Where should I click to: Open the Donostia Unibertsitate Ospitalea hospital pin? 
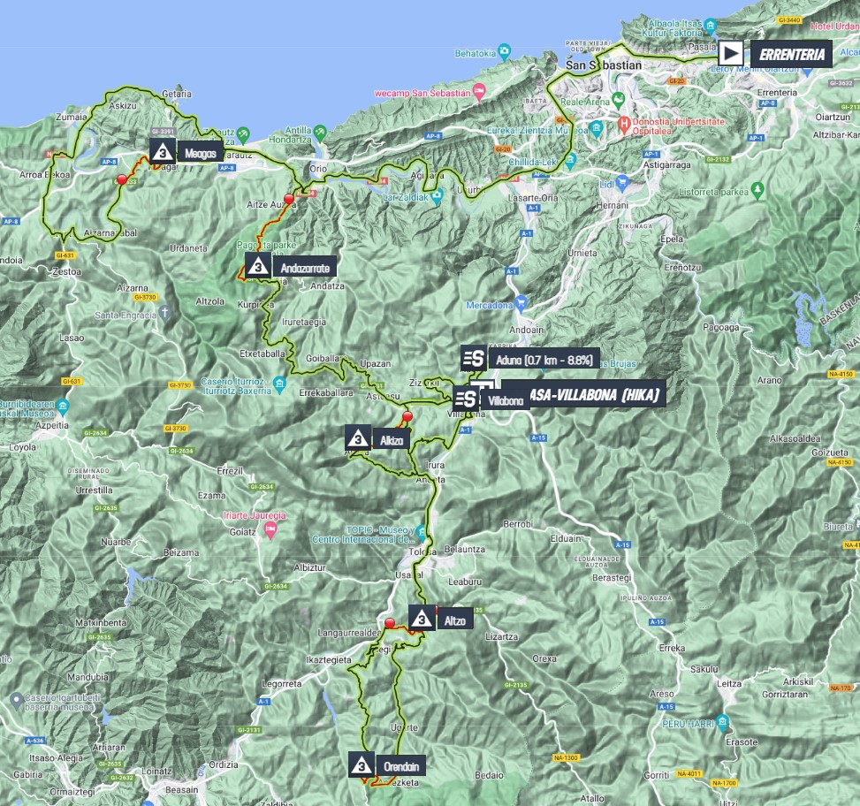pos(624,123)
